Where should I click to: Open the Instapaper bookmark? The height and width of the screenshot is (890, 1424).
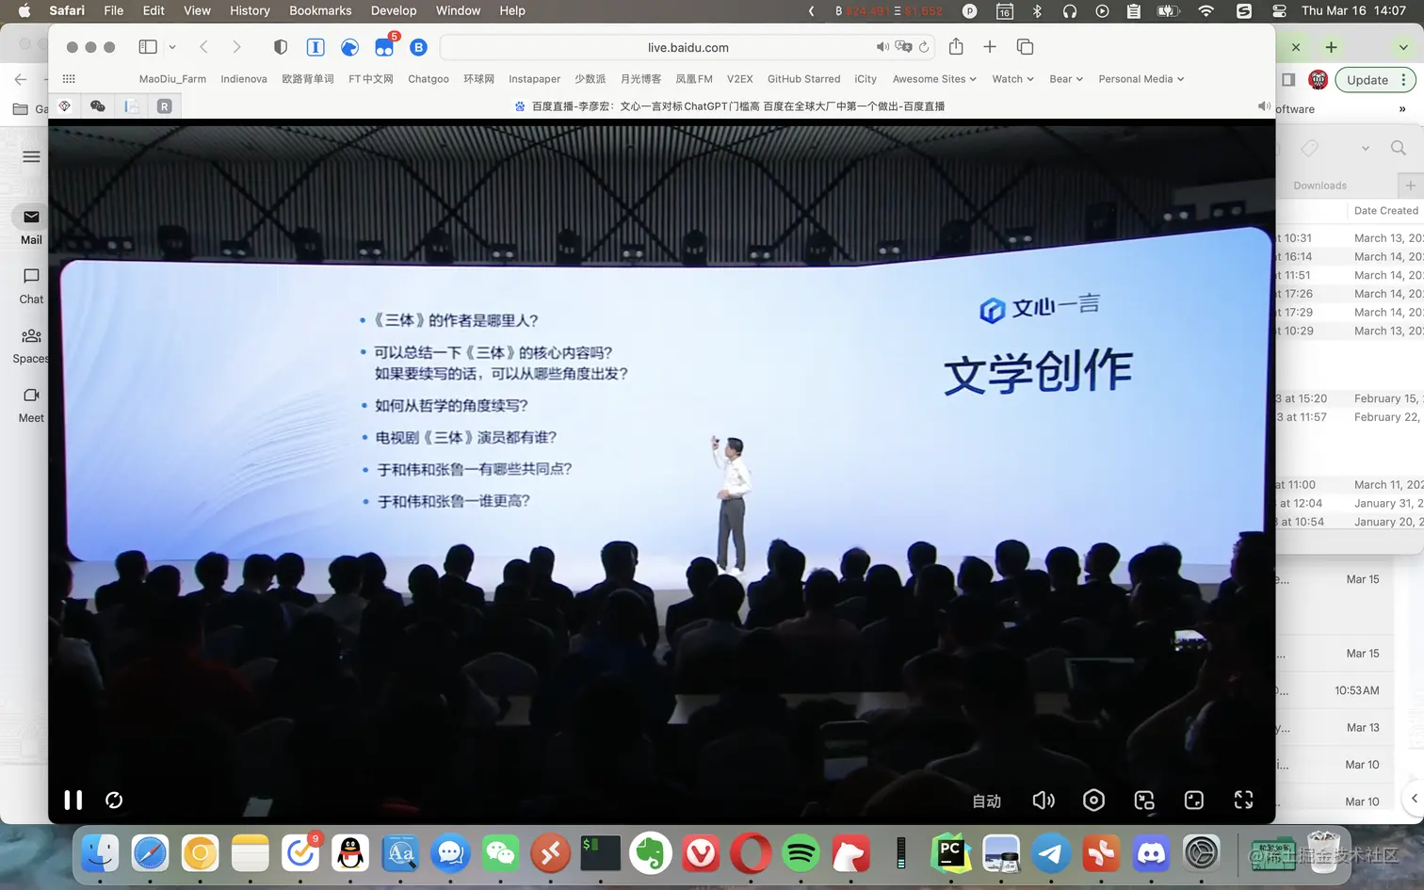click(534, 79)
